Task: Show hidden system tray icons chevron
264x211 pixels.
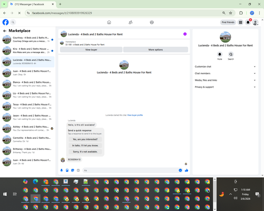Action: click(230, 194)
